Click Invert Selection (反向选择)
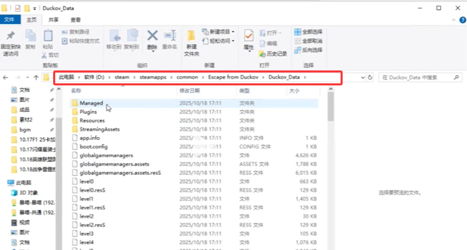The image size is (467, 250). click(309, 50)
